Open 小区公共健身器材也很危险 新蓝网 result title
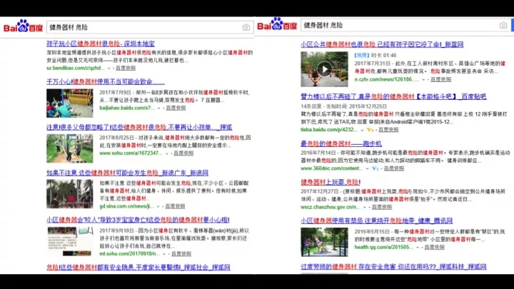The image size is (514, 289). click(382, 44)
